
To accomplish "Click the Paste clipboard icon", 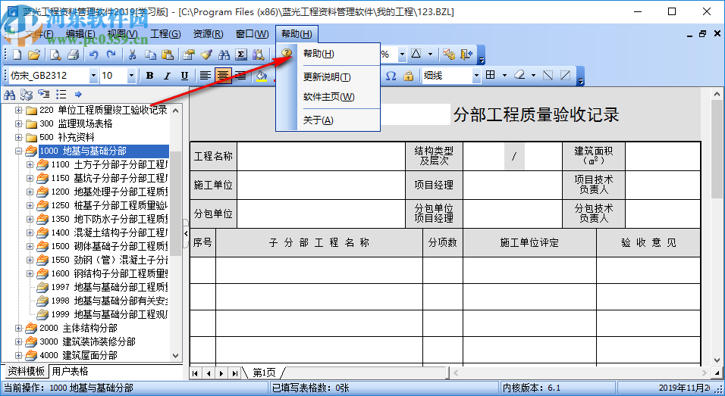I will (x=168, y=55).
